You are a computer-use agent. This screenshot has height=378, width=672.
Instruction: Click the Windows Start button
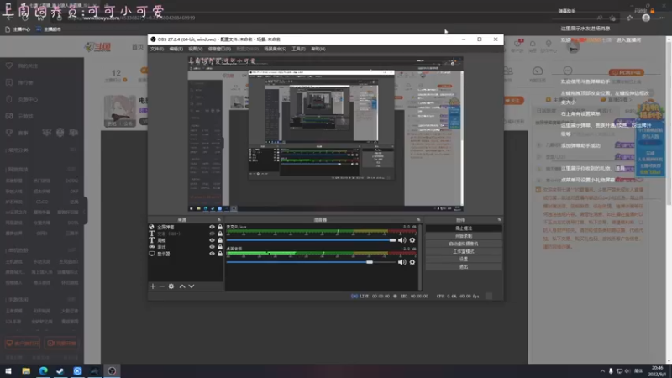(x=8, y=370)
